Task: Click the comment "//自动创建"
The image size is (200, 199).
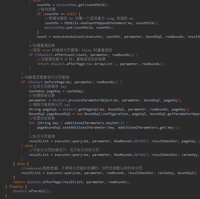Action: 46,9
